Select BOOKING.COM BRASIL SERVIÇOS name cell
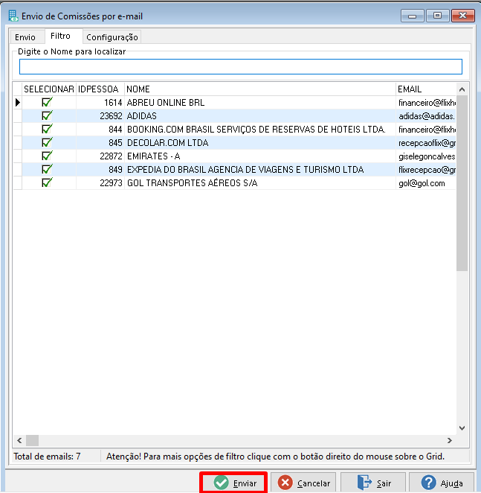 [x=260, y=130]
